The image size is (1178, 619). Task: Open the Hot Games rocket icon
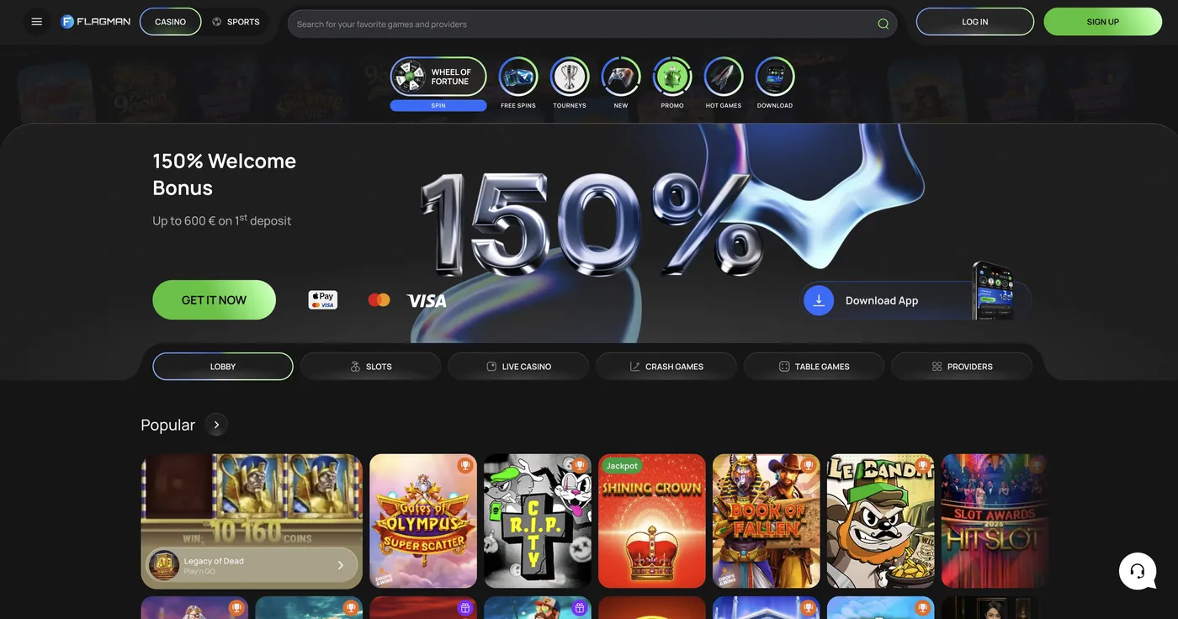click(724, 77)
